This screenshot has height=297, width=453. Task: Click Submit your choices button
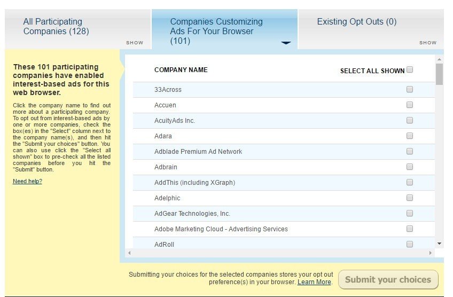point(388,280)
